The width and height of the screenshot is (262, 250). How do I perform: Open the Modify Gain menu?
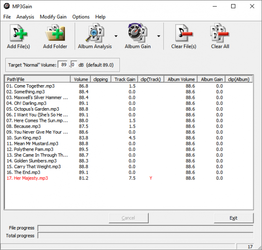53,17
